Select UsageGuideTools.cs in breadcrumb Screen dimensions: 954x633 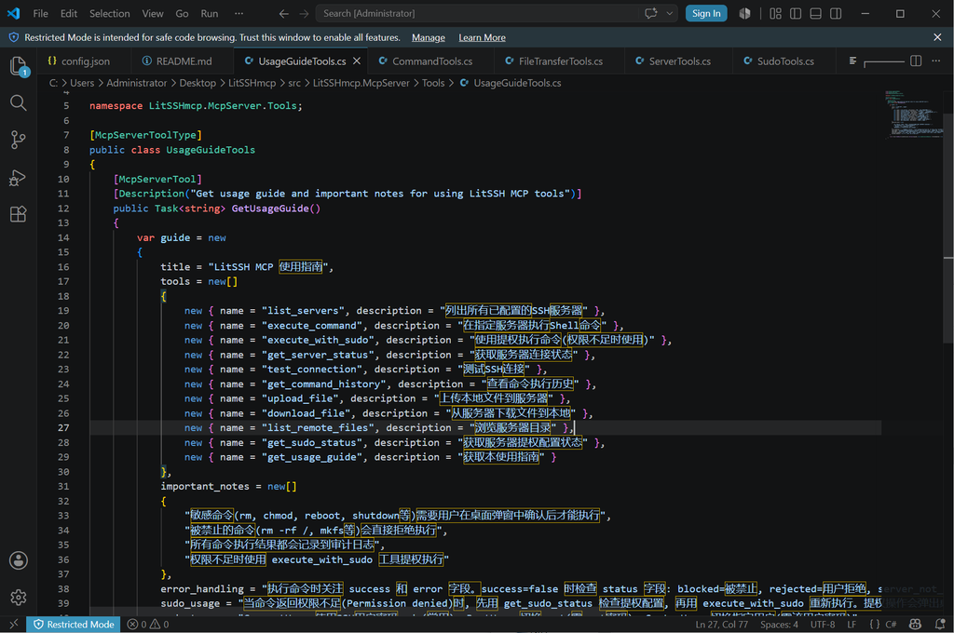pyautogui.click(x=517, y=83)
